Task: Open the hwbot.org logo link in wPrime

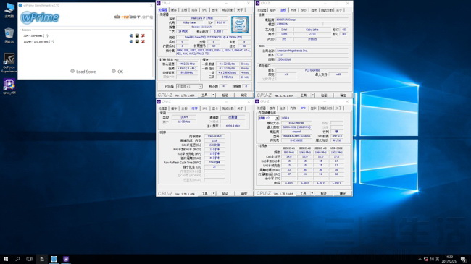Action: click(133, 17)
